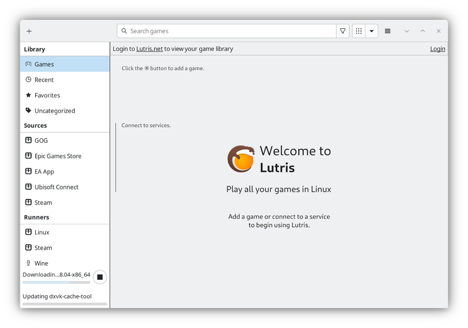Select the Wine runner
The image size is (468, 328).
point(65,263)
